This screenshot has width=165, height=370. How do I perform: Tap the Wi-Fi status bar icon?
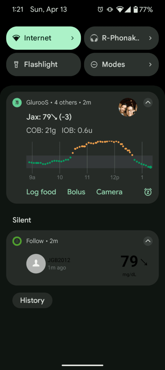[x=120, y=9]
